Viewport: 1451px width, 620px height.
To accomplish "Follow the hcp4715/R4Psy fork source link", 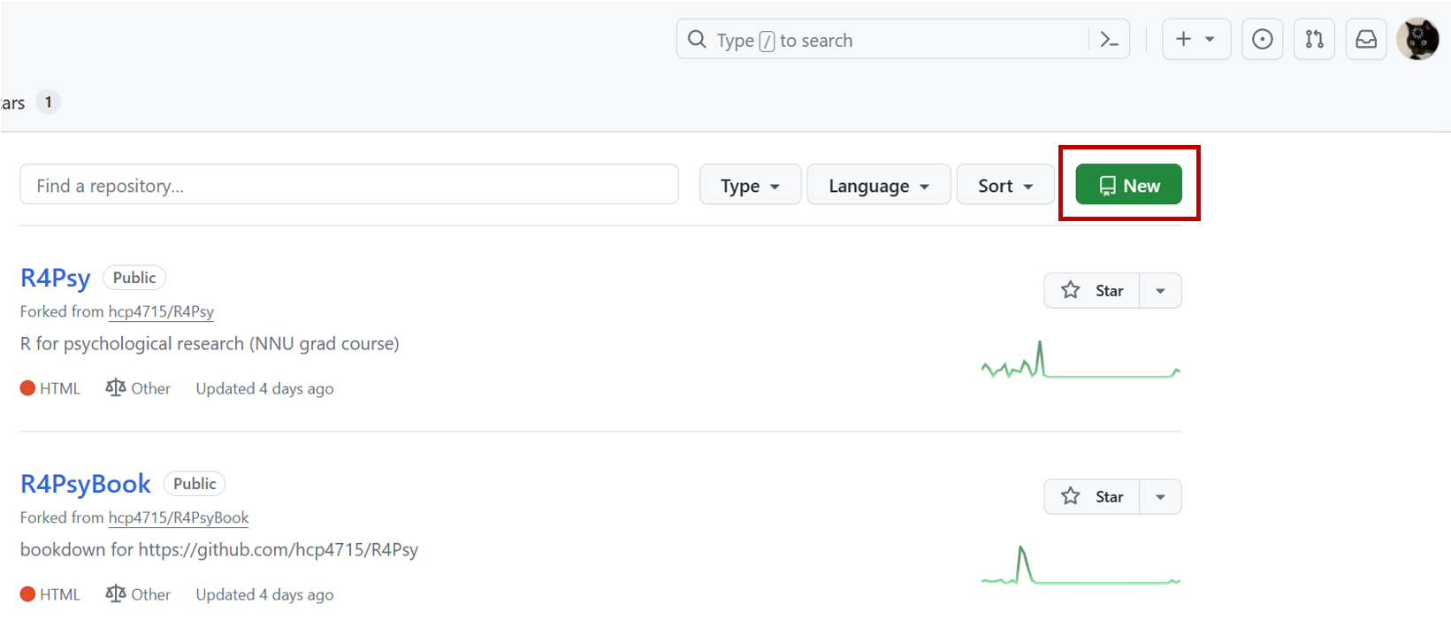I will [161, 311].
